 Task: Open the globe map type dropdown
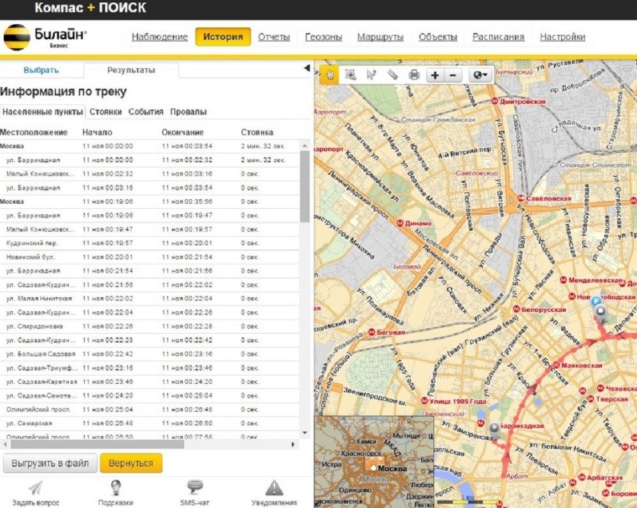480,75
